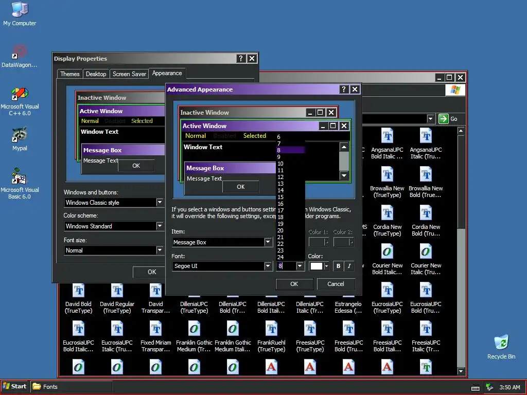The width and height of the screenshot is (527, 395).
Task: Expand address bar dropdown in Fonts window
Action: click(x=431, y=119)
